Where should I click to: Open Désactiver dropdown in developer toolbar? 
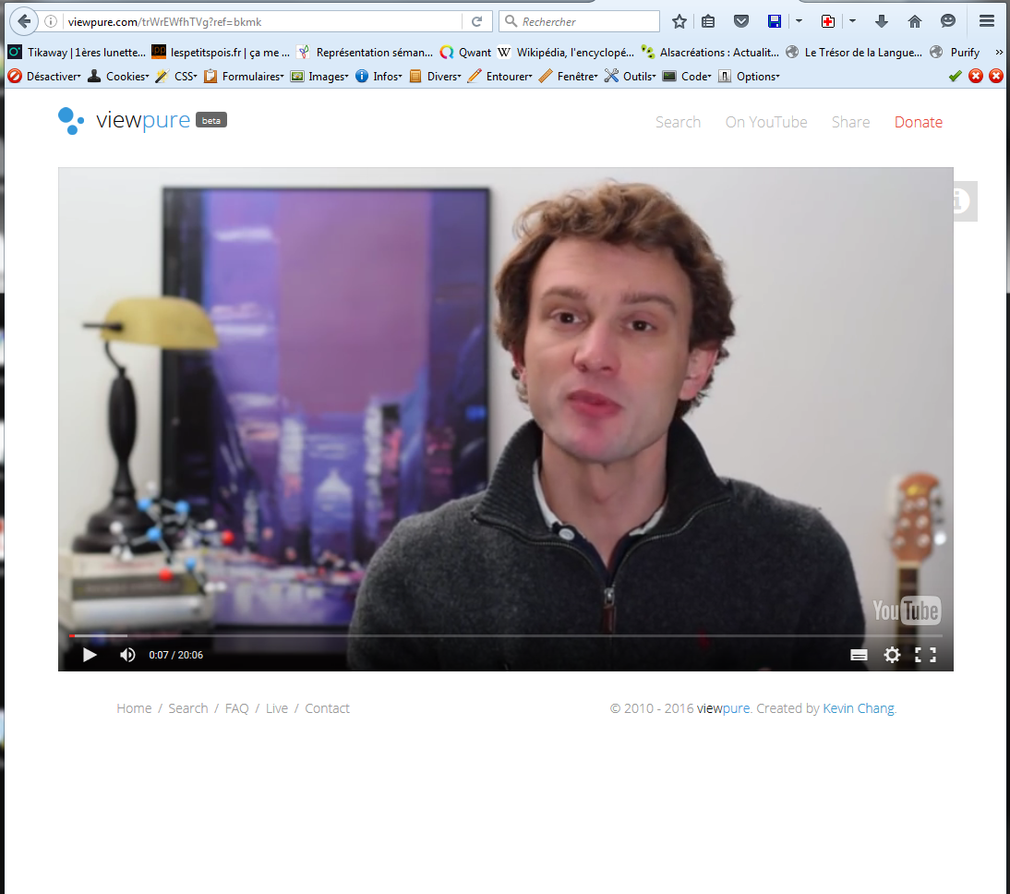pos(44,76)
